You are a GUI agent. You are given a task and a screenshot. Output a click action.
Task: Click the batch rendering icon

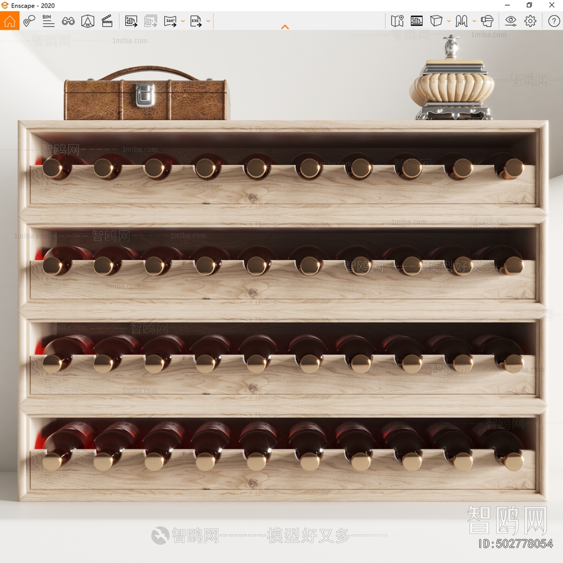point(151,21)
